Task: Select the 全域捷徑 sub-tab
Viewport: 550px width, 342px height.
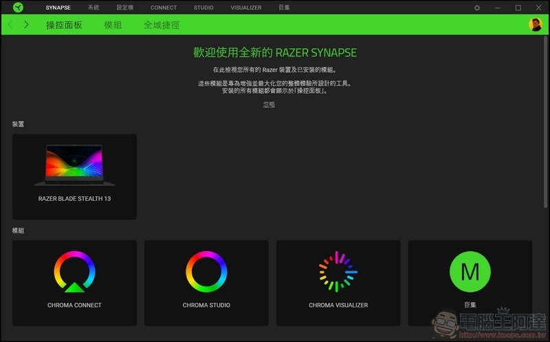Action: 162,25
